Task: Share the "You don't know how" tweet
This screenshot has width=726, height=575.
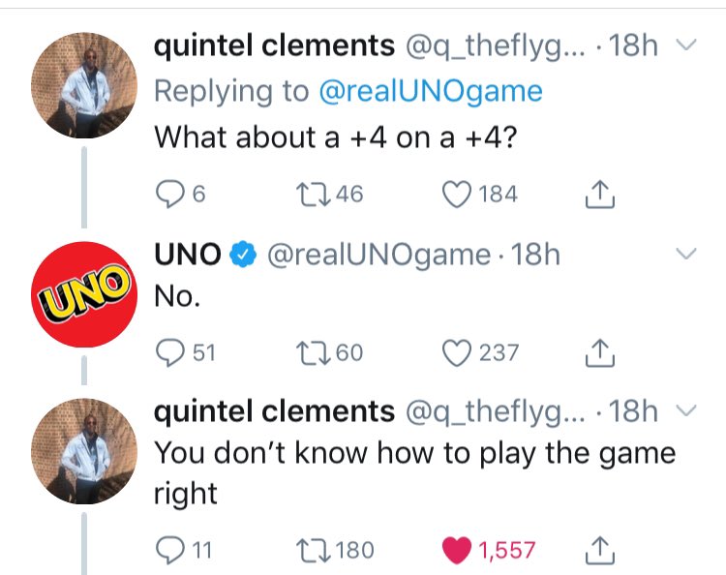Action: (600, 551)
